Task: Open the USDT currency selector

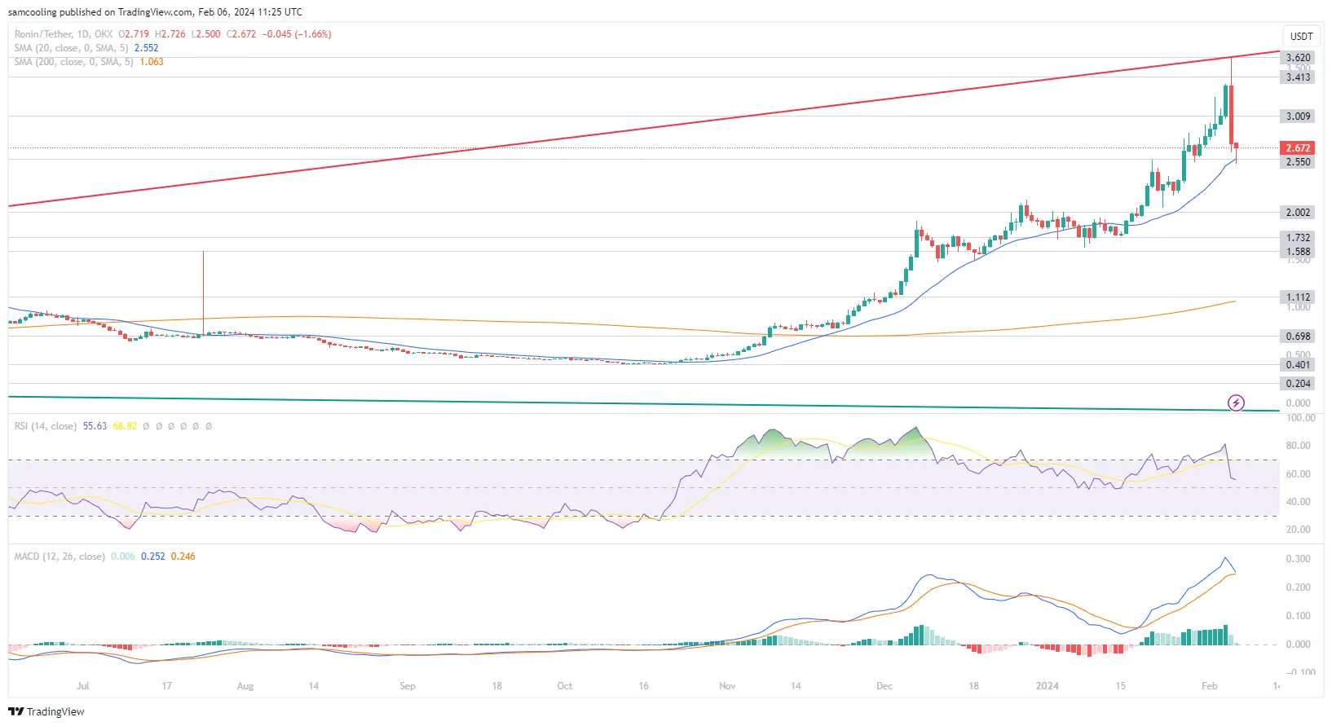Action: coord(1301,36)
